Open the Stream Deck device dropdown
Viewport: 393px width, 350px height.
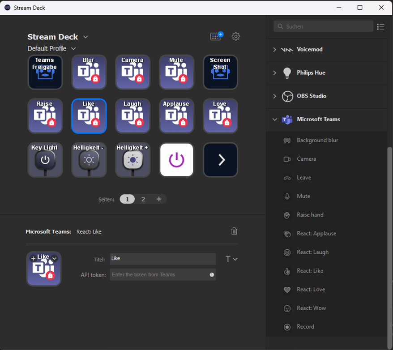85,37
